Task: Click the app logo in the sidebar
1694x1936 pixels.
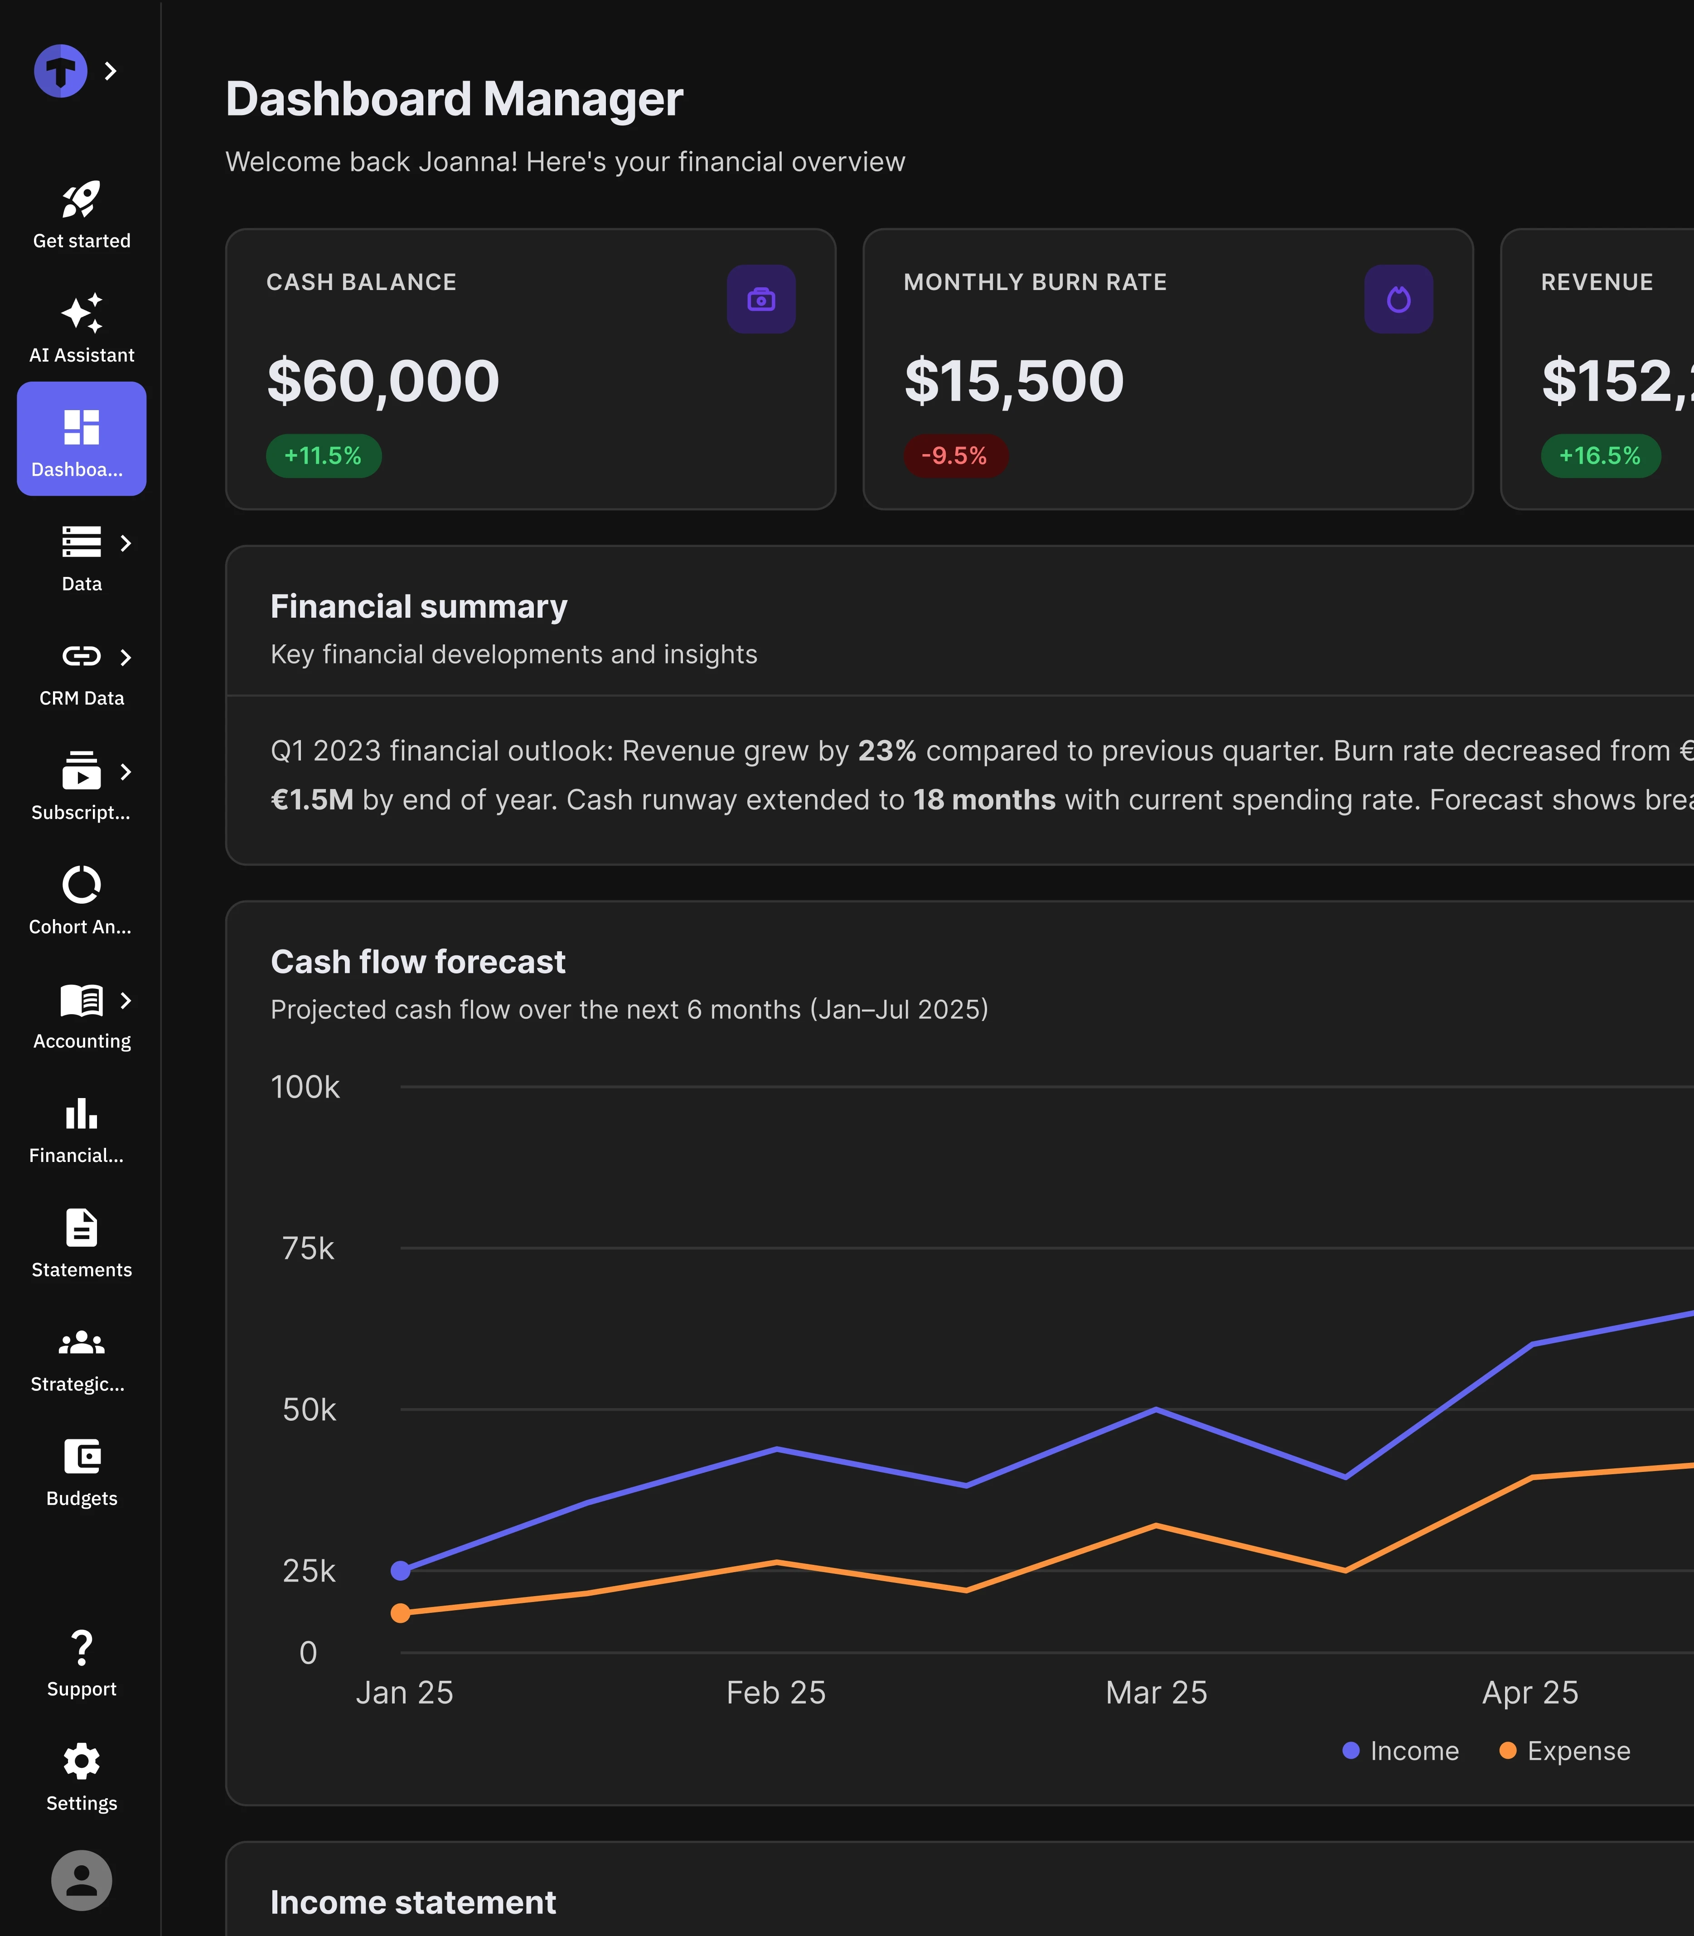Action: (61, 71)
